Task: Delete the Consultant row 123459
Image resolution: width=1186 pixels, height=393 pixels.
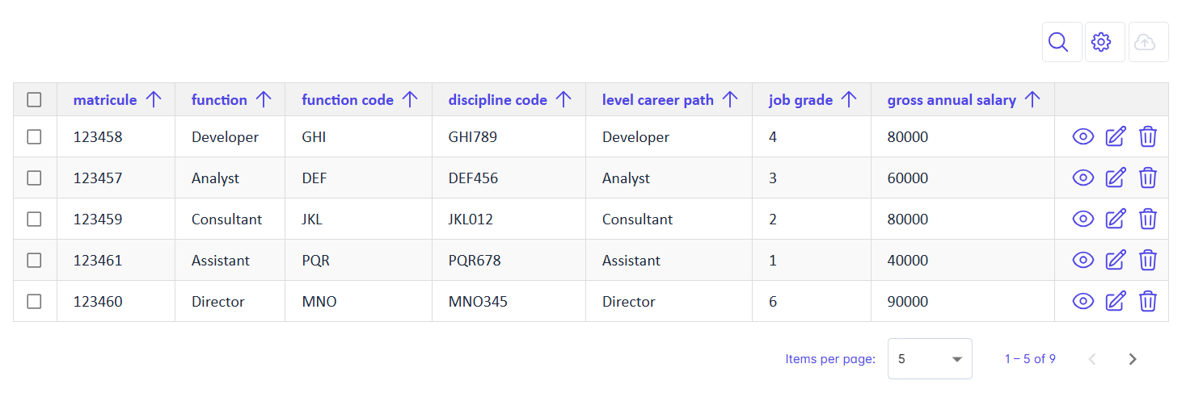Action: pyautogui.click(x=1147, y=219)
